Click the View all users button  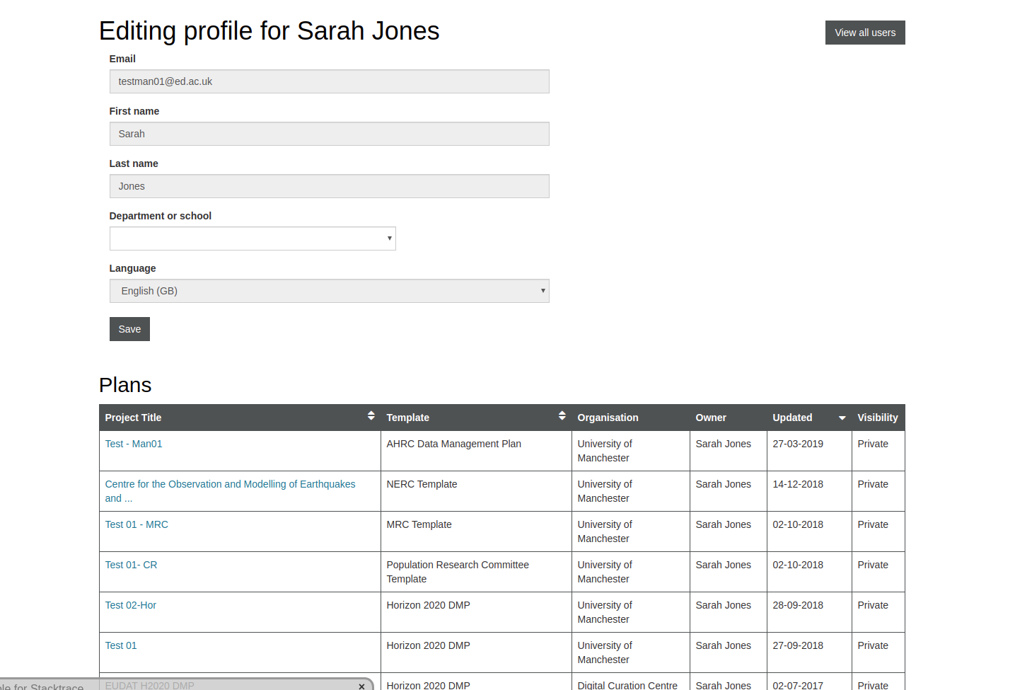(864, 33)
